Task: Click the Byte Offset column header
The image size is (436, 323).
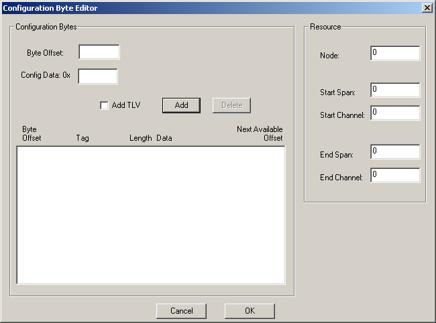Action: tap(32, 133)
